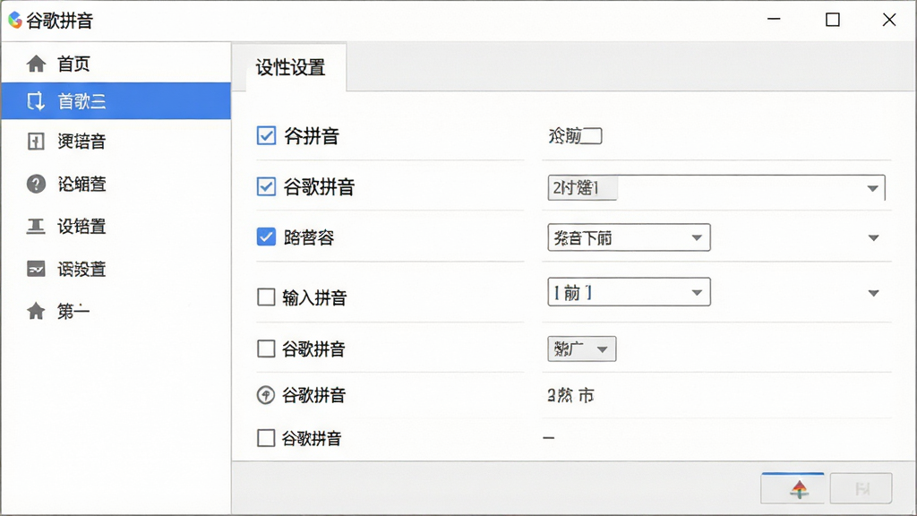Click the small empty box in the 谷拼音 row
Screen dimensions: 917x516
click(591, 136)
